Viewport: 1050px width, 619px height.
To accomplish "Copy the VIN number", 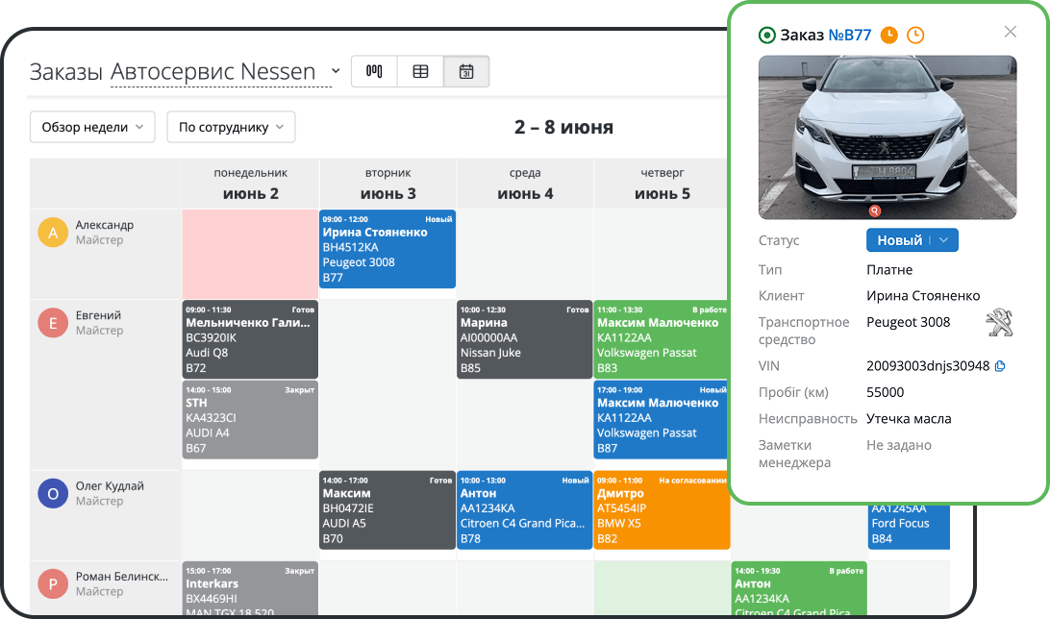I will (1000, 366).
